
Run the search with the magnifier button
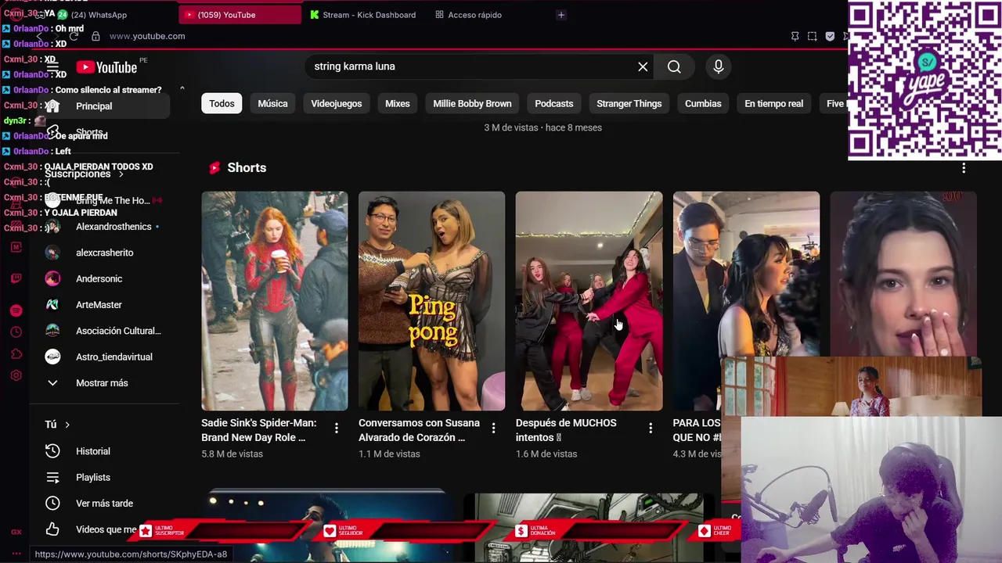[x=674, y=66]
